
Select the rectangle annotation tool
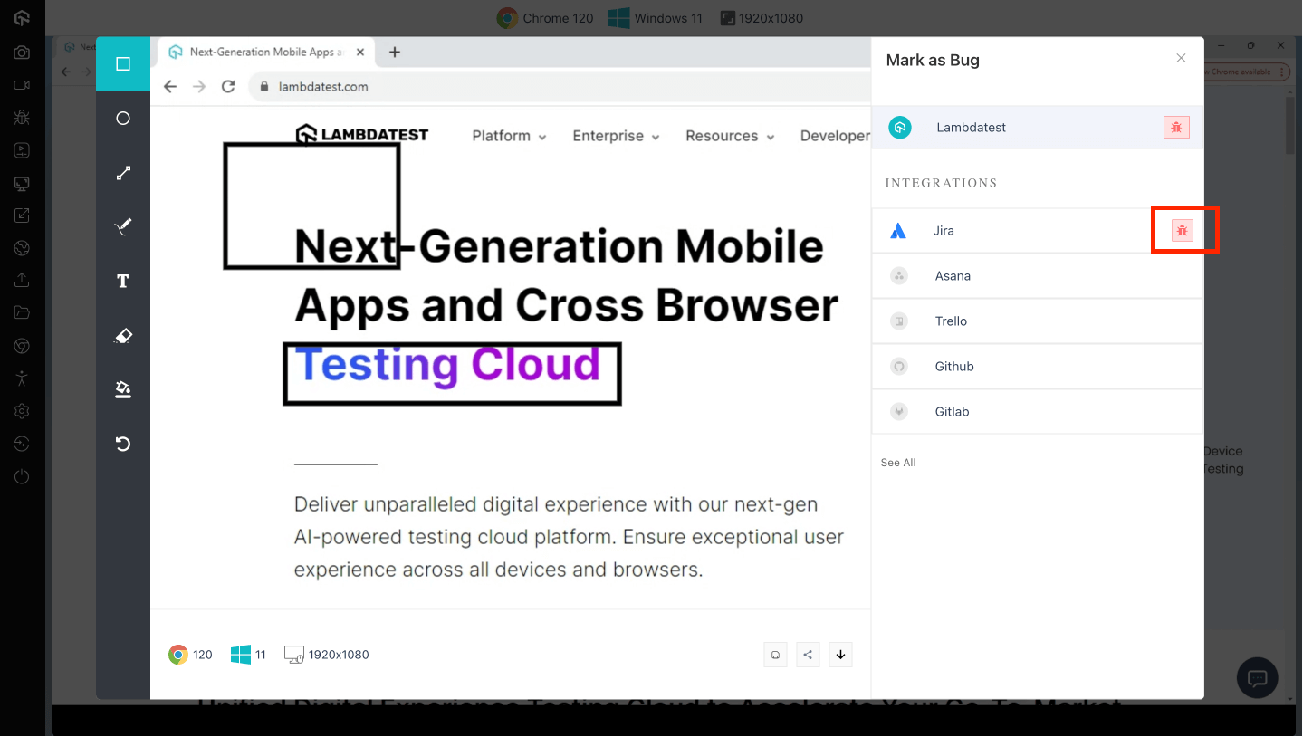(x=123, y=64)
